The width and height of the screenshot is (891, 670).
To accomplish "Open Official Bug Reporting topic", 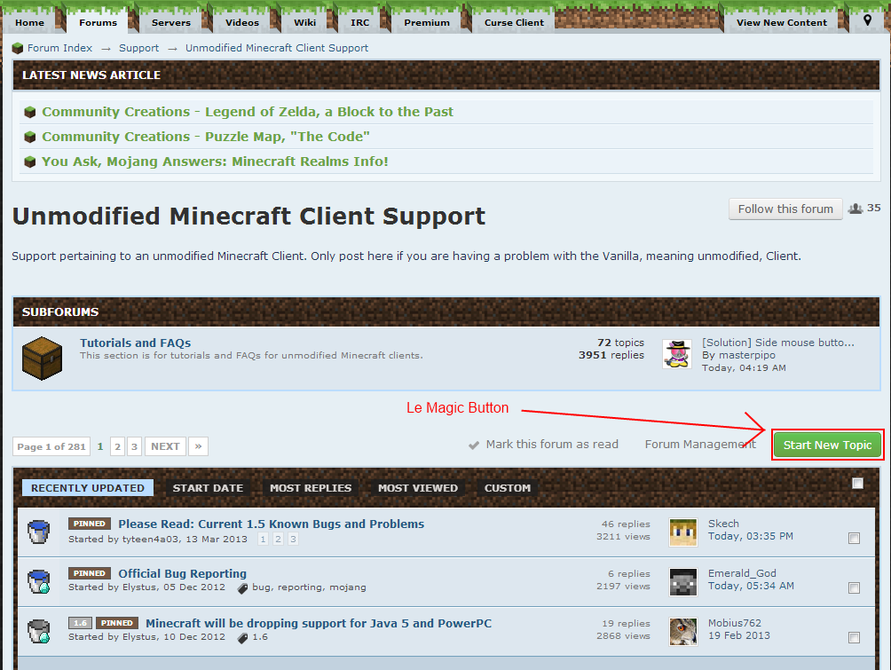I will point(183,573).
